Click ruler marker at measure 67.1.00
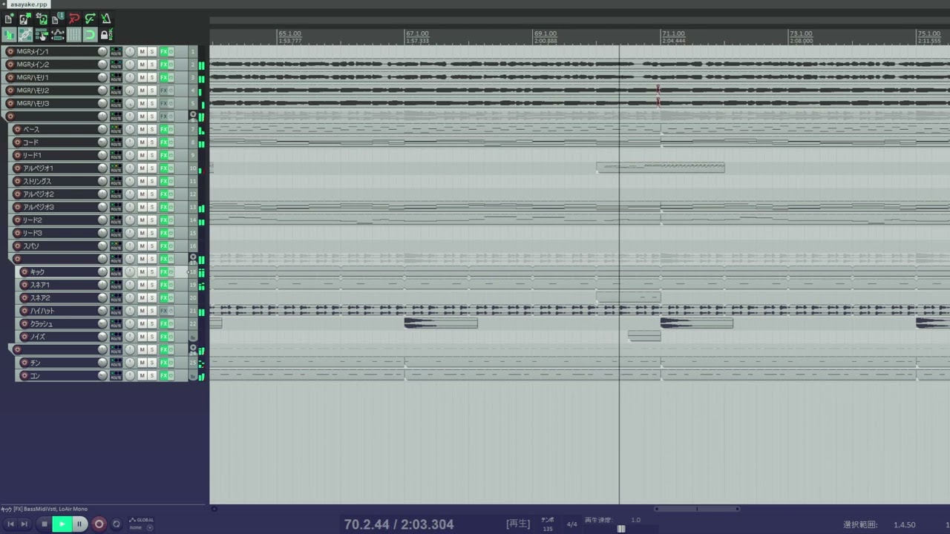 (419, 34)
